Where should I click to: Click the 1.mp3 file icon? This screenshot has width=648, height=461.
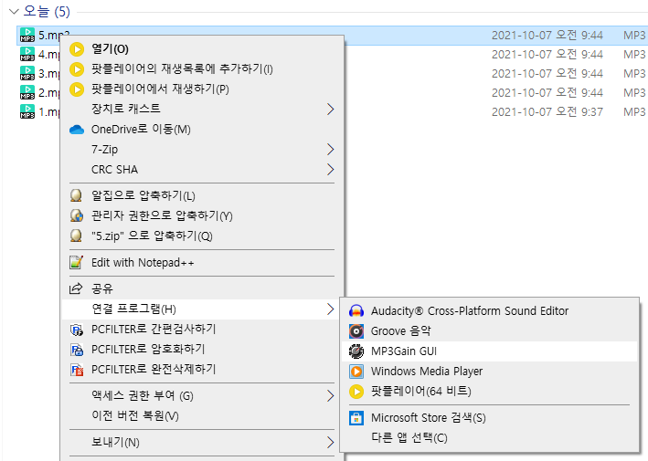(x=27, y=111)
